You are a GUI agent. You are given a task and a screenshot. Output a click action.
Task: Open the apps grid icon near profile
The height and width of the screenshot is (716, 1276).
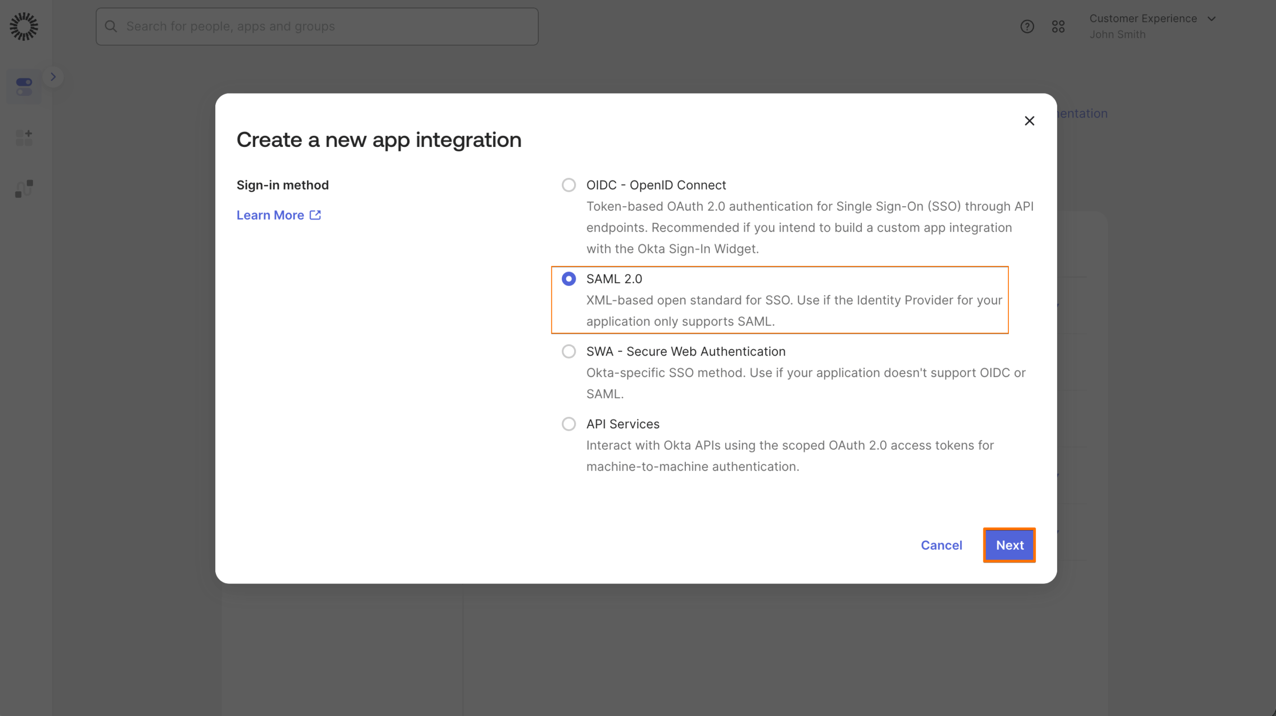point(1059,26)
